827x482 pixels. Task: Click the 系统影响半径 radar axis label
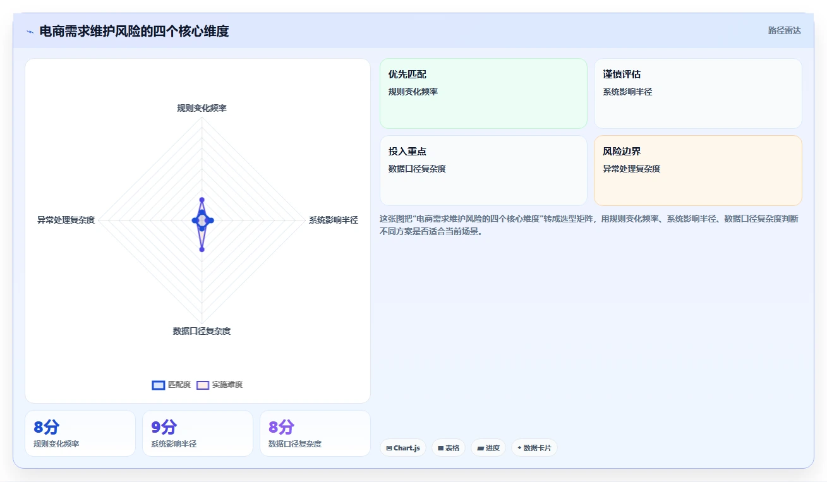click(x=333, y=220)
